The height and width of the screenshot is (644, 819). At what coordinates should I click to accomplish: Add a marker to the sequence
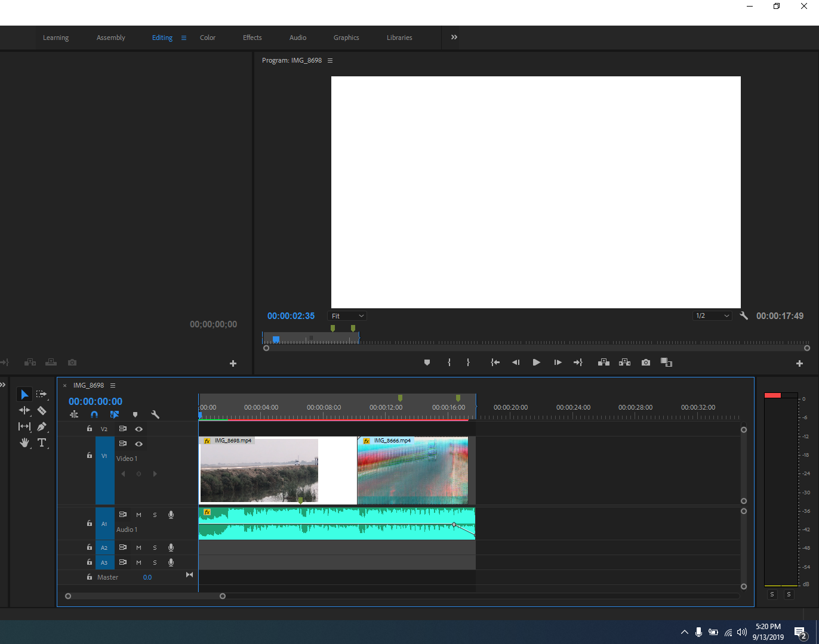tap(135, 414)
